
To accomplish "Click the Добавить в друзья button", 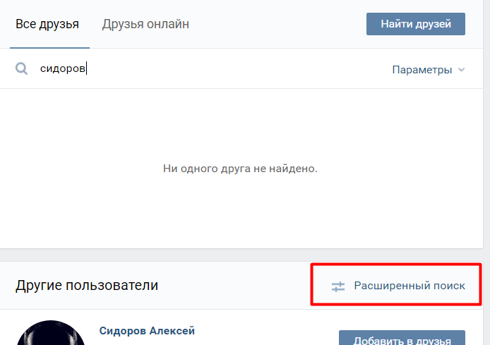I will point(402,339).
